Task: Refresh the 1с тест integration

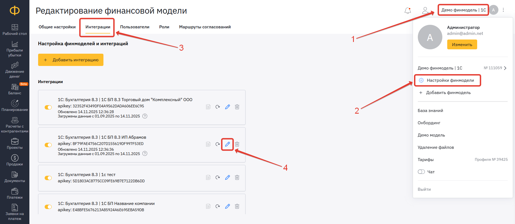Action: click(218, 177)
